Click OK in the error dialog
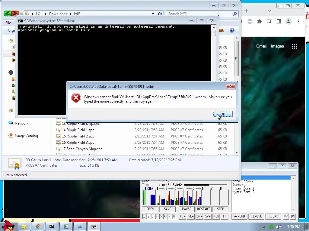Viewport: 309px width, 231px height. [x=222, y=114]
